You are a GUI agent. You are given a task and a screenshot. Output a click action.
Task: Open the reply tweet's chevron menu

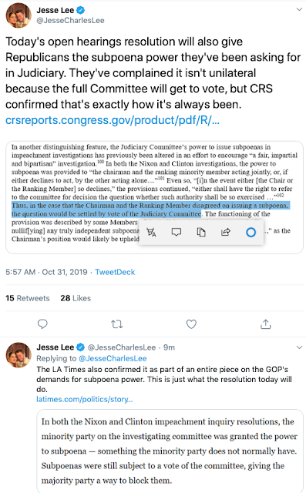(299, 347)
